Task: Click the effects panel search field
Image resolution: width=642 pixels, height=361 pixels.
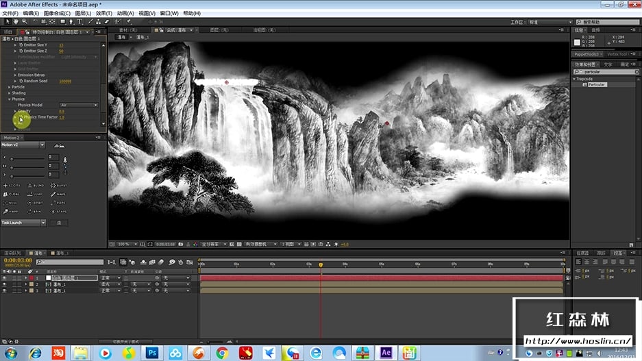Action: pyautogui.click(x=606, y=72)
